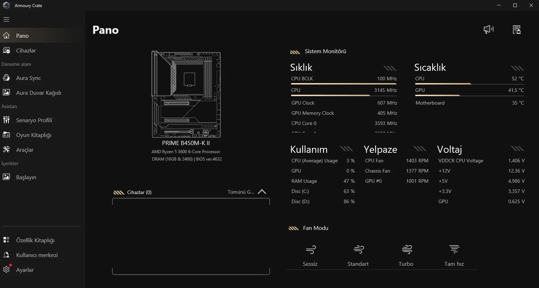Expand the Voltaj section striped arrow

click(x=517, y=149)
